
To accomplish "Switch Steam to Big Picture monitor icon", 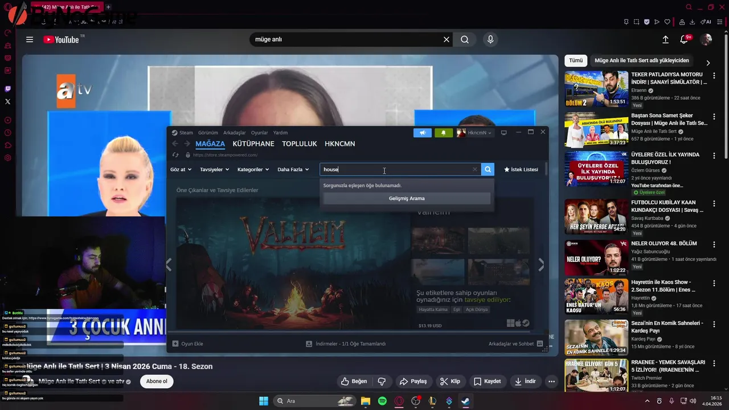I will (503, 133).
